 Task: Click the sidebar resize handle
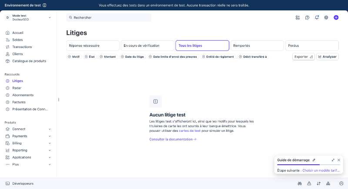coord(59,100)
